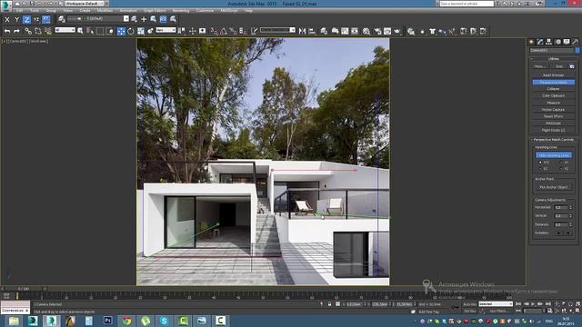The height and width of the screenshot is (327, 582).
Task: Click the Play Animation button
Action: [534, 304]
